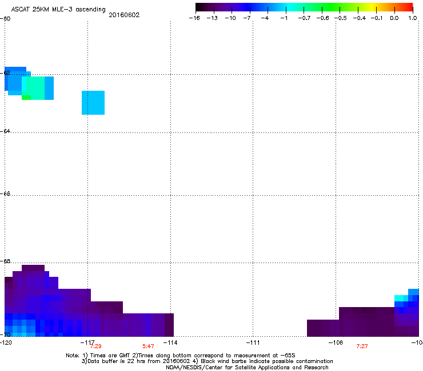Click the note line "Times are GMT"
This screenshot has height=371, width=423.
tap(181, 356)
